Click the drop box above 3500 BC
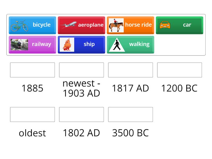 [130, 114]
